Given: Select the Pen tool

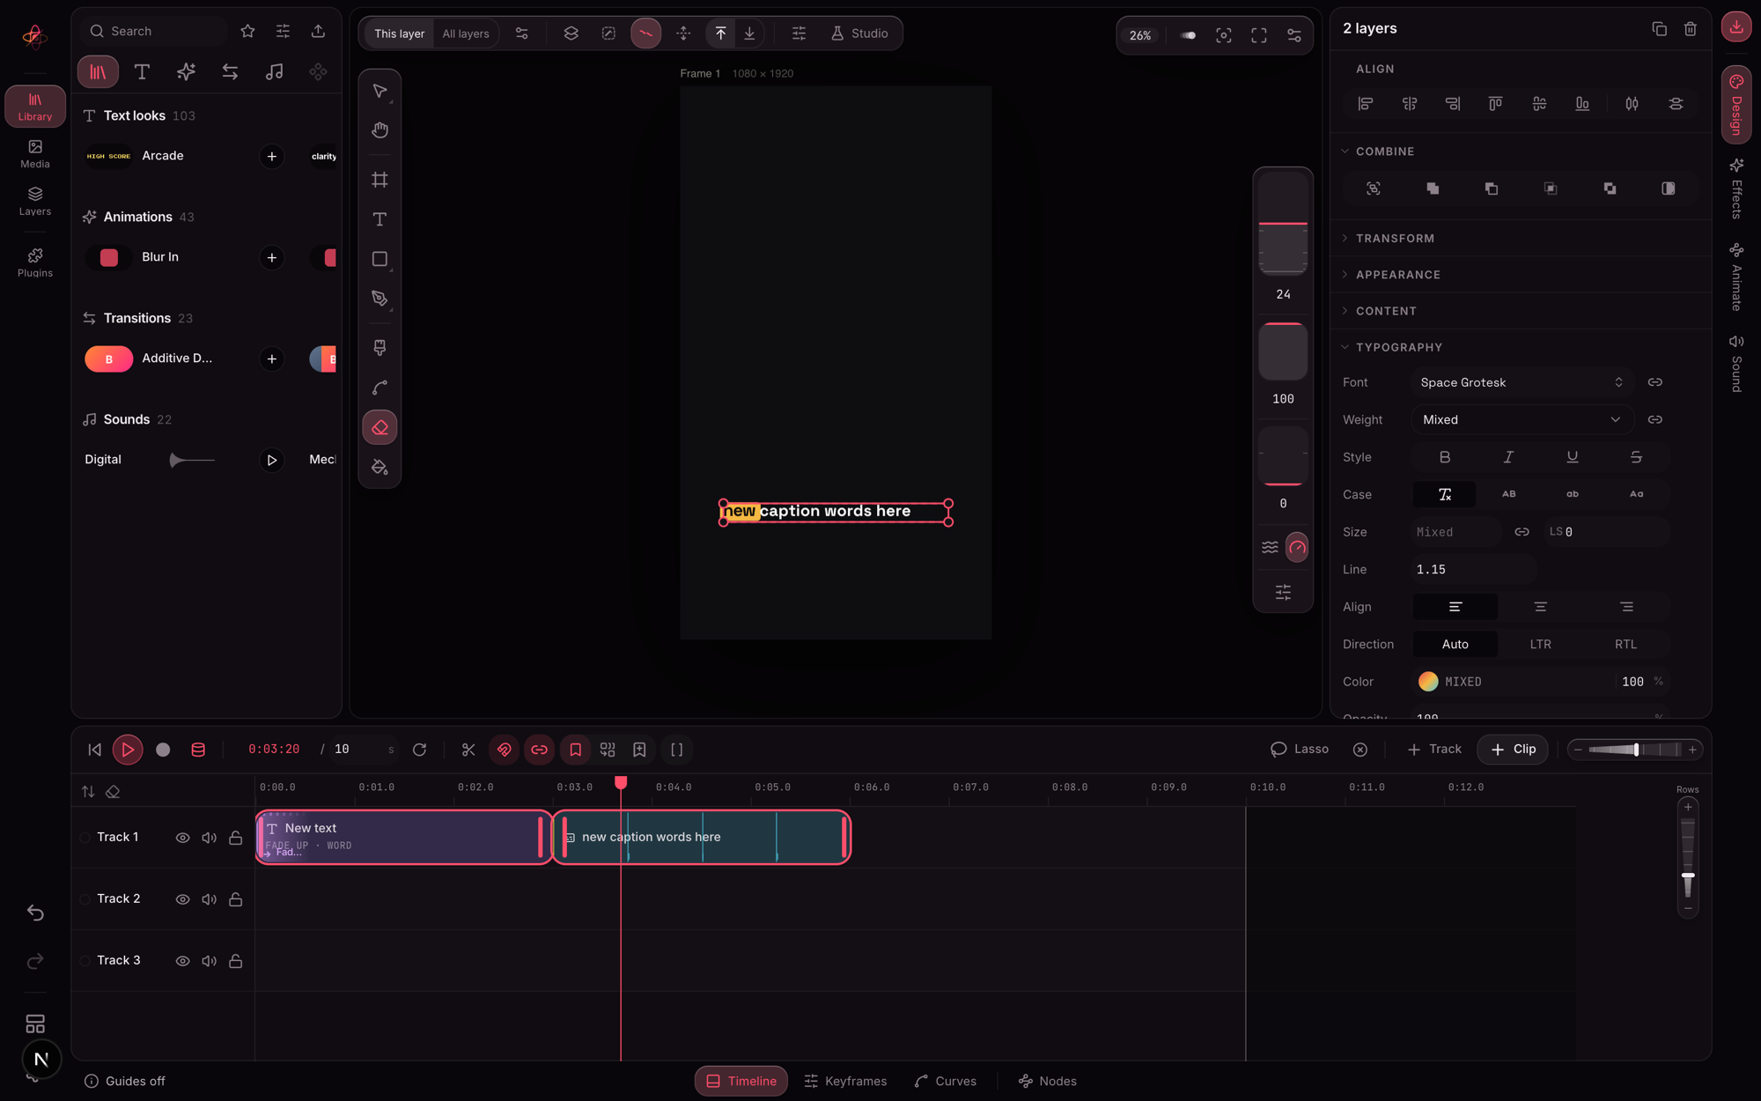Looking at the screenshot, I should (379, 299).
